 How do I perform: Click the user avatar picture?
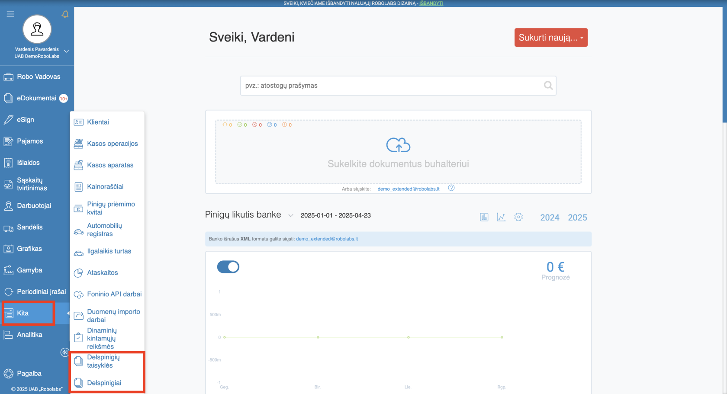pos(37,29)
